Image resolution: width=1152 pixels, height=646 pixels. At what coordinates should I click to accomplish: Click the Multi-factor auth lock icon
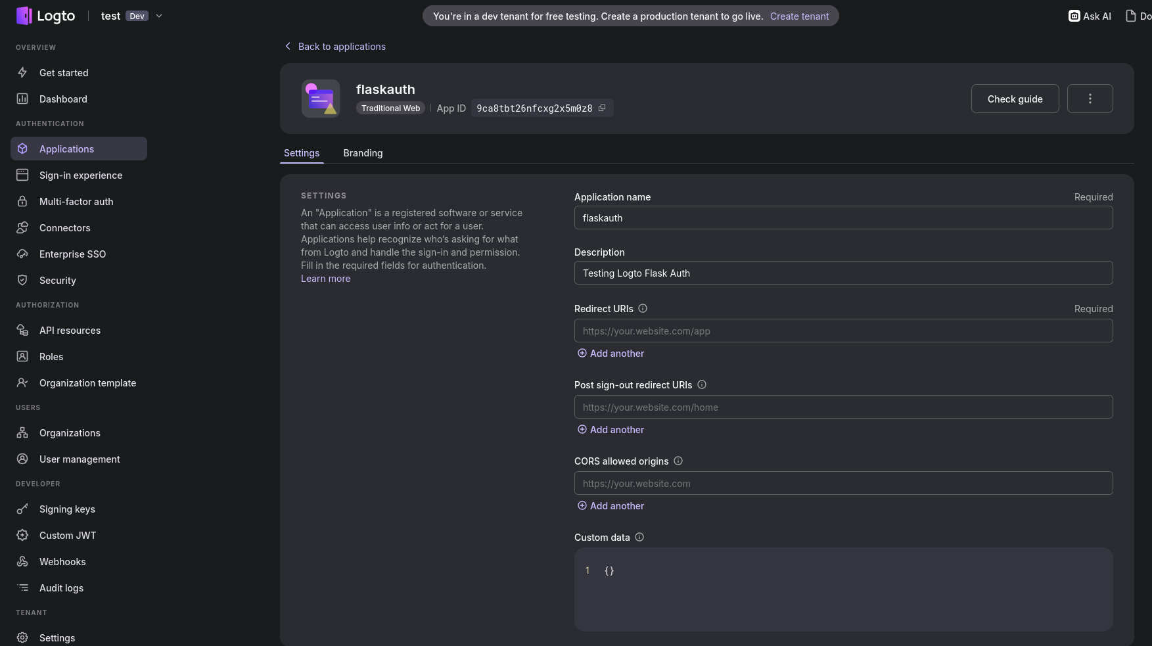[22, 202]
